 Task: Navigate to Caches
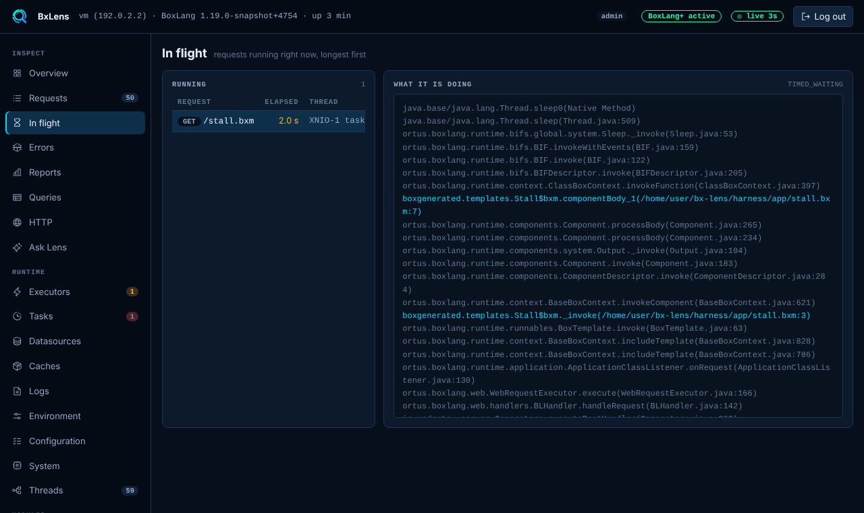pos(75,366)
